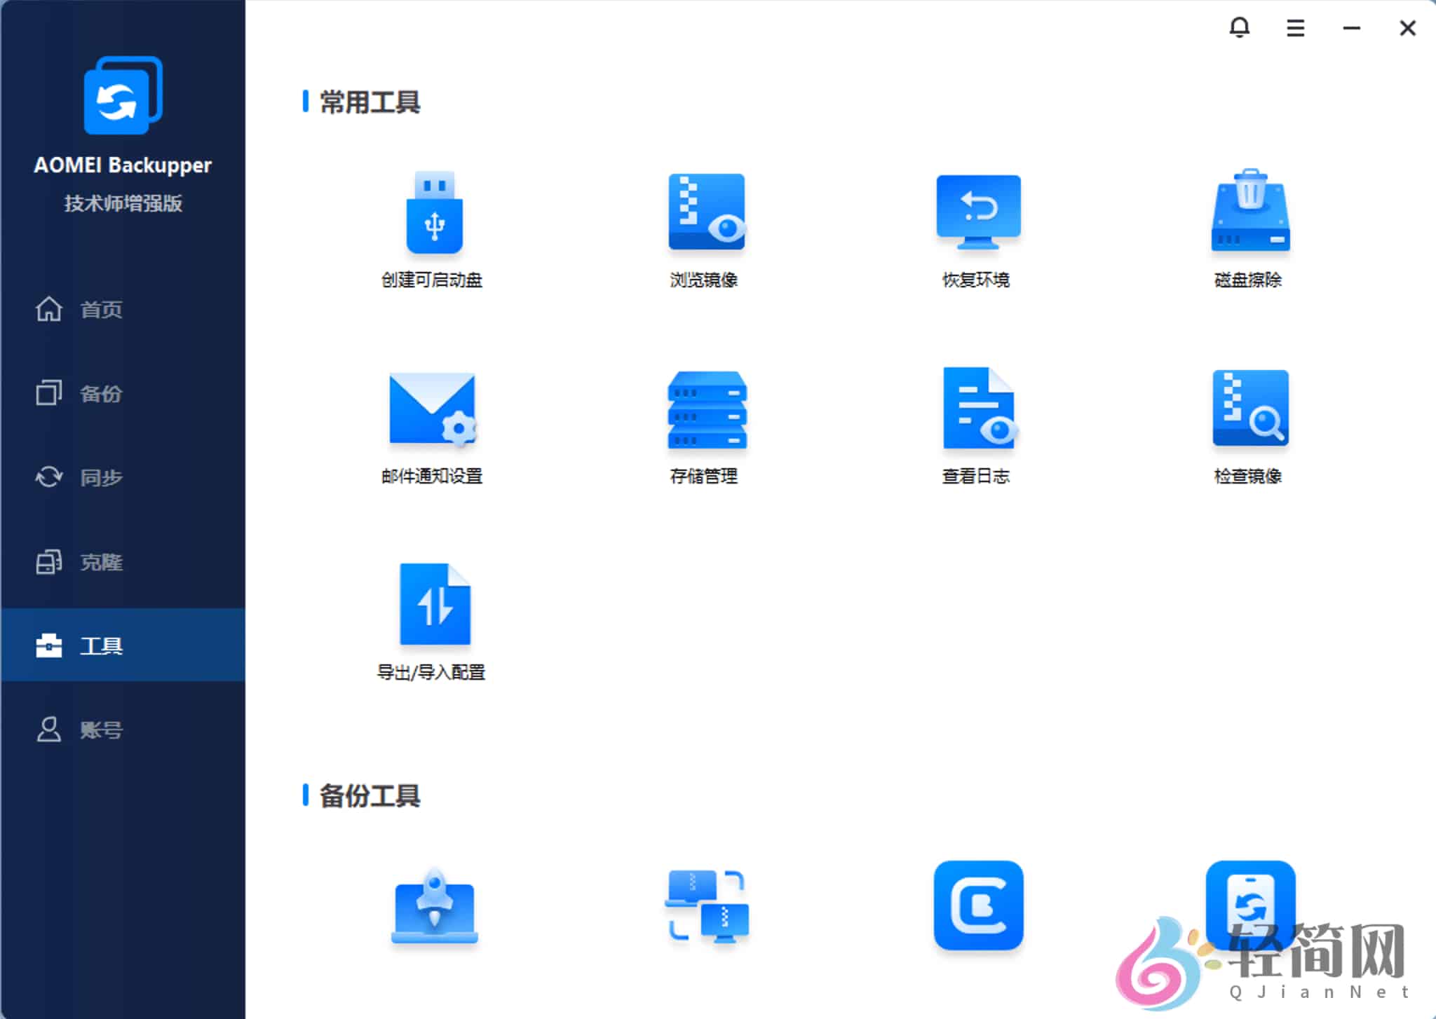Click the rocket laptop icon under 备份工具

point(435,908)
